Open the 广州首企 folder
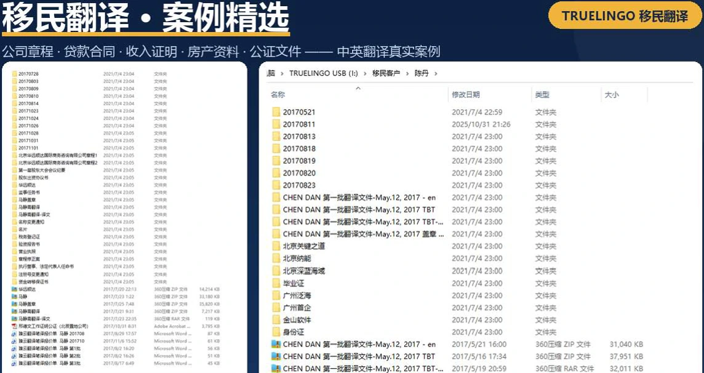 pos(297,308)
